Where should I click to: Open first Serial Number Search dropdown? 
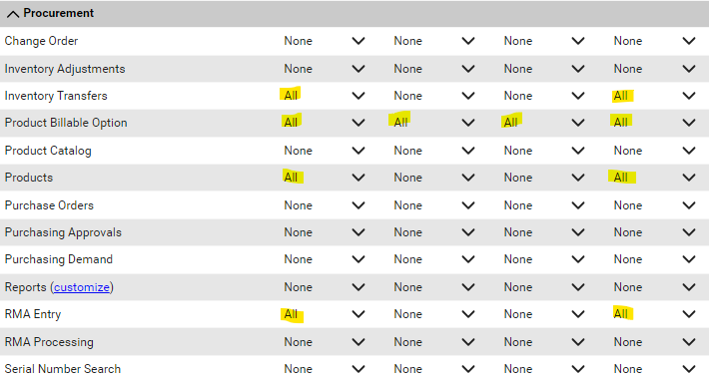pyautogui.click(x=325, y=369)
